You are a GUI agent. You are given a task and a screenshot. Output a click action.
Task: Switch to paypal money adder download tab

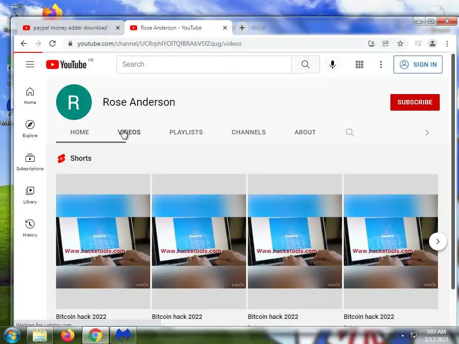(70, 28)
